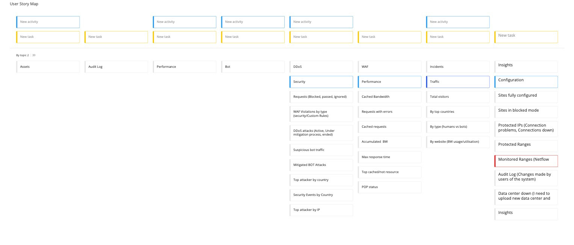
Task: Select the Cached Bandwidth card
Action: point(390,97)
